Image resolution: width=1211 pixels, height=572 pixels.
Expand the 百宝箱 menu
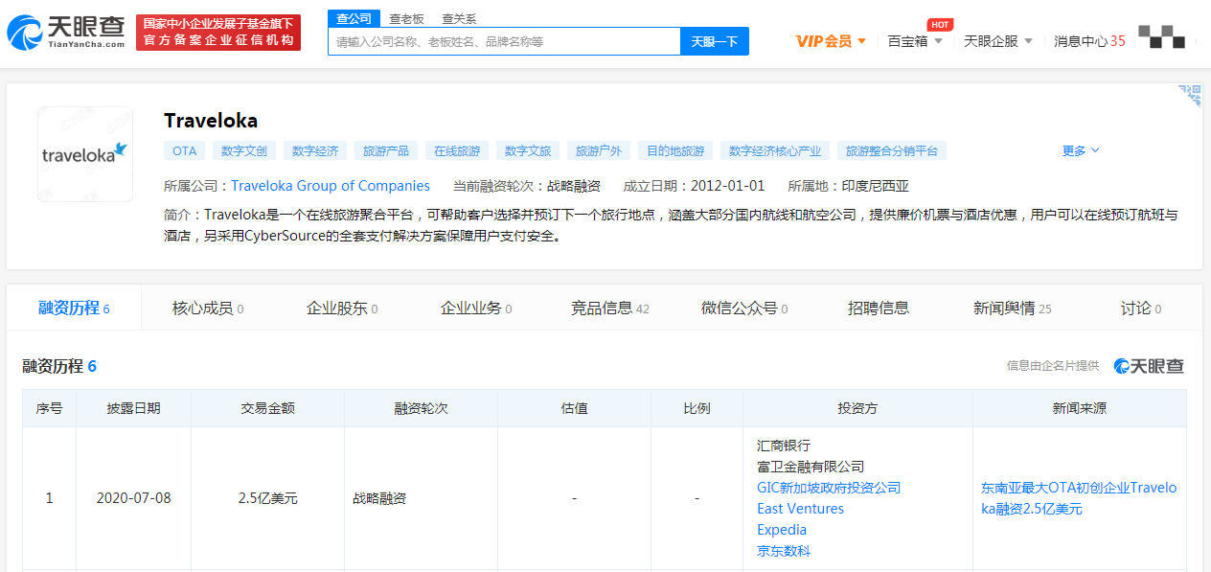(x=915, y=41)
